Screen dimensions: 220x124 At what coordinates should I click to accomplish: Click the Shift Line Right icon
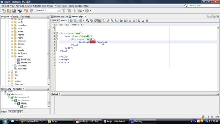pyautogui.click(x=125, y=21)
